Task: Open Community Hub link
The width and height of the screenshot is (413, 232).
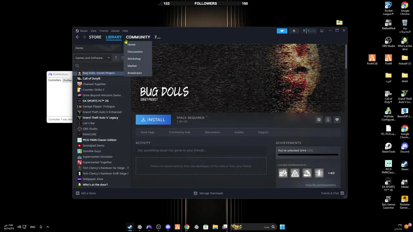Action: click(179, 132)
